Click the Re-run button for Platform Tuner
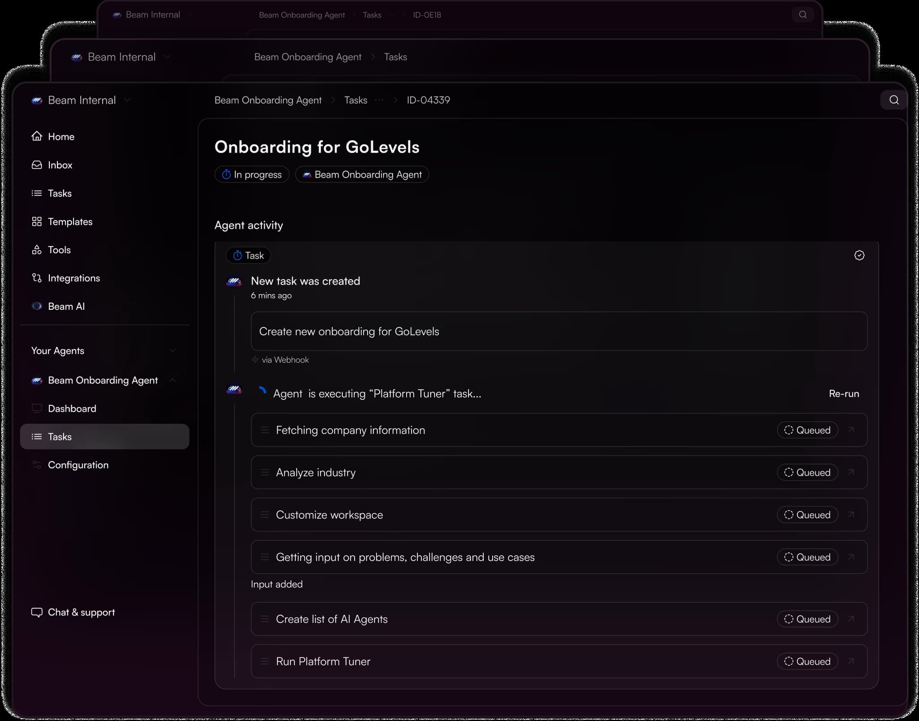Viewport: 919px width, 721px height. pos(844,393)
